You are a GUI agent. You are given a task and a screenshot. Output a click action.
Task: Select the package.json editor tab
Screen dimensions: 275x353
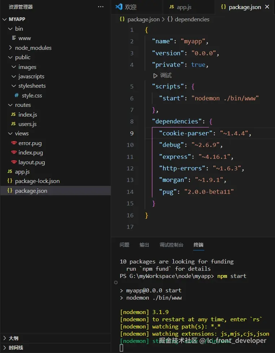[x=245, y=7]
